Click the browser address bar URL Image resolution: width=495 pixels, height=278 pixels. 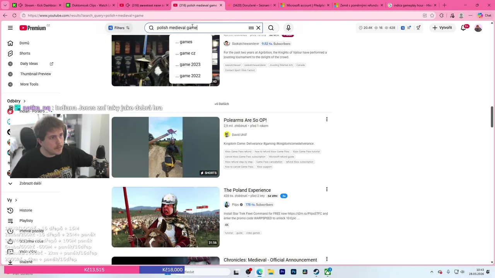pyautogui.click(x=85, y=15)
